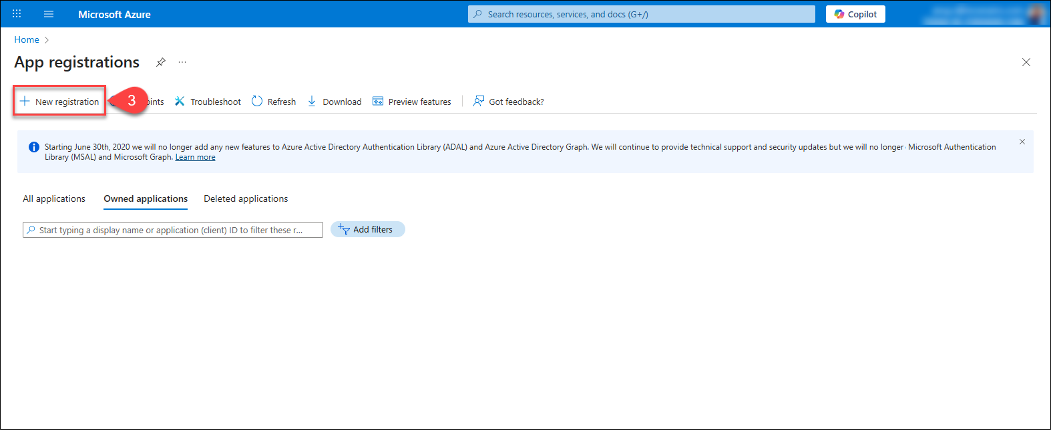Focus the display name filter field
The height and width of the screenshot is (433, 1051).
pyautogui.click(x=174, y=230)
